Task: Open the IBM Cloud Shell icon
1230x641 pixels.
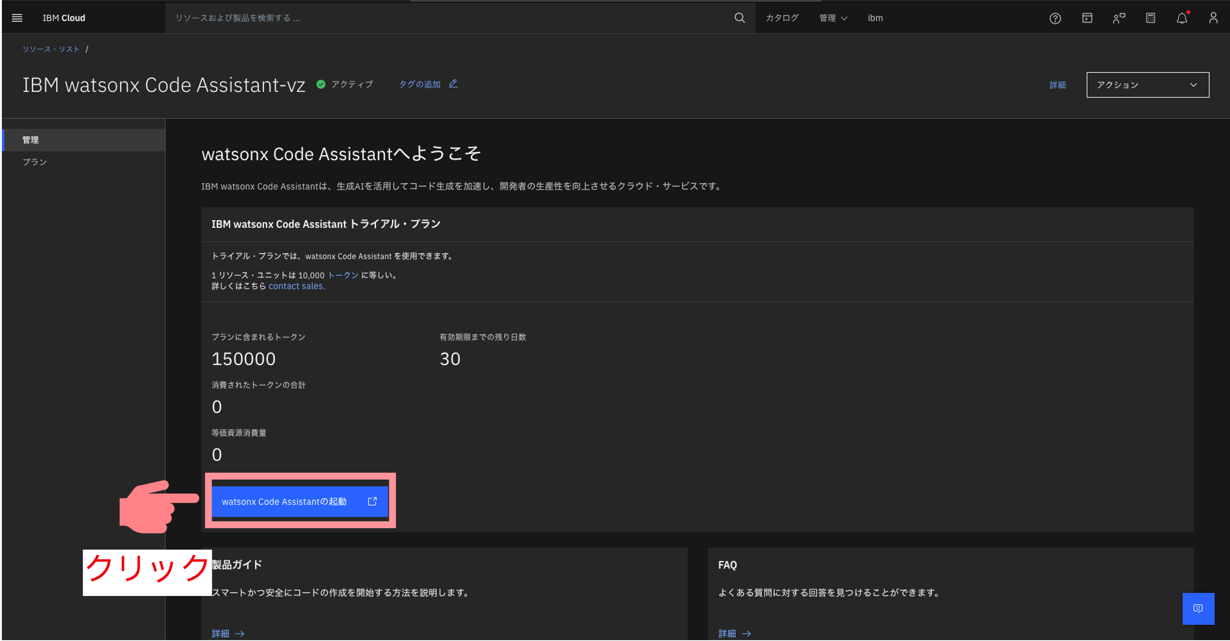Action: 1087,18
